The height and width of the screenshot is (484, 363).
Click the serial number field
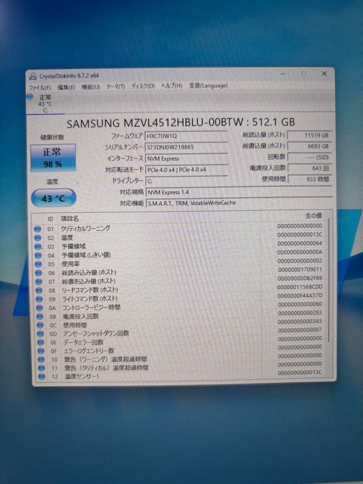pyautogui.click(x=186, y=147)
